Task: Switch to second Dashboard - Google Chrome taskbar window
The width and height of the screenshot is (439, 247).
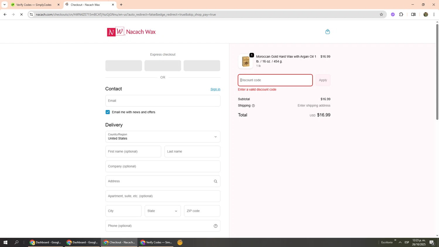Action: tap(82, 242)
